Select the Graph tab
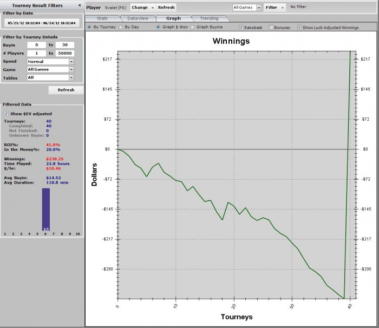This screenshot has width=379, height=328. (x=173, y=18)
